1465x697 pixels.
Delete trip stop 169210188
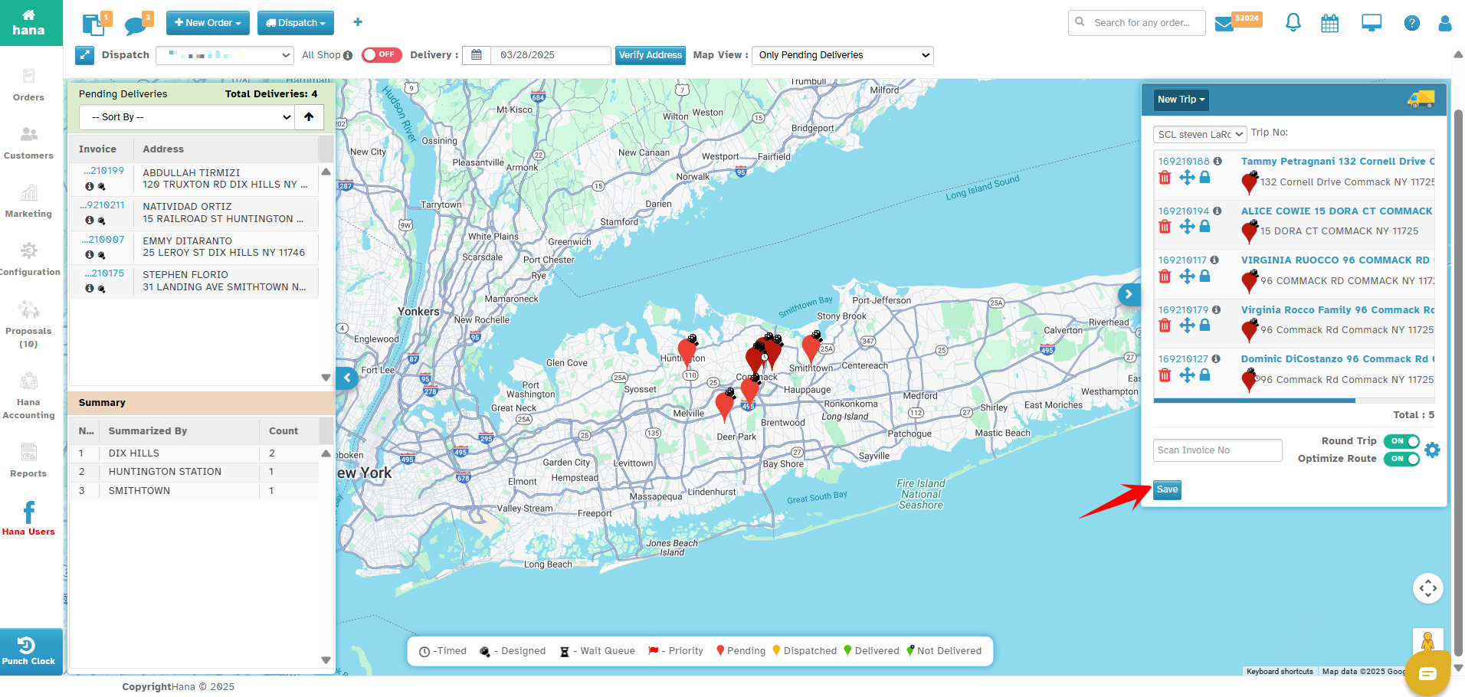1165,178
